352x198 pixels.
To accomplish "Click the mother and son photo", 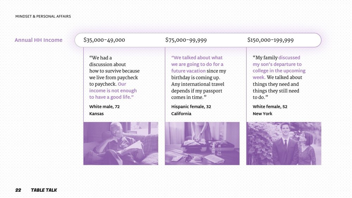I will coord(284,143).
